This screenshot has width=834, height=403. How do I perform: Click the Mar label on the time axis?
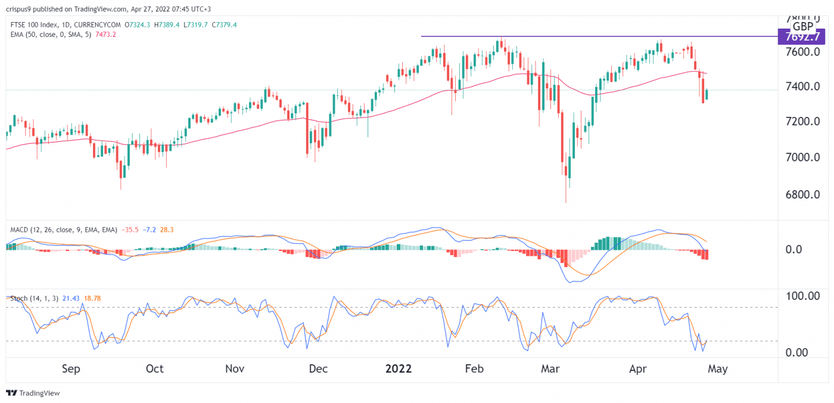click(550, 369)
